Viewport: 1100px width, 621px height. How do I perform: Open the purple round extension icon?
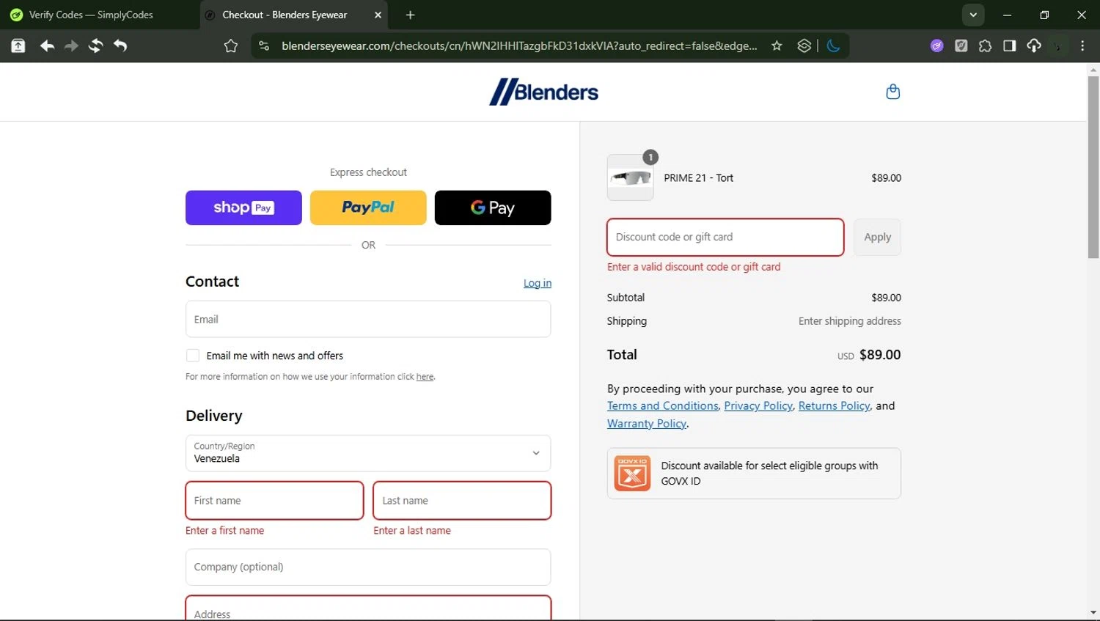pyautogui.click(x=936, y=45)
